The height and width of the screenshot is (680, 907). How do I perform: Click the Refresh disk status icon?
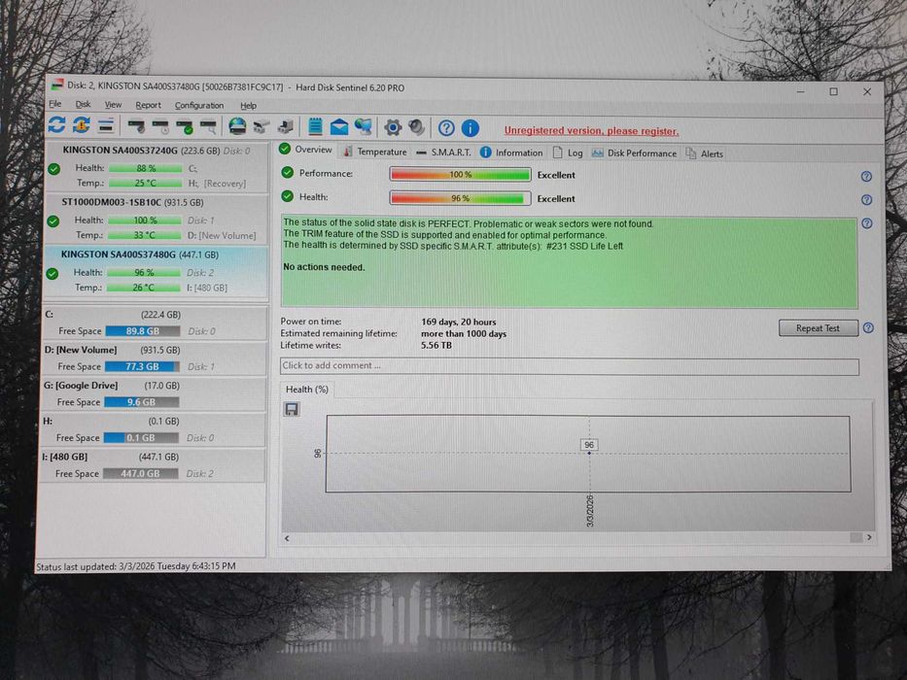point(56,125)
